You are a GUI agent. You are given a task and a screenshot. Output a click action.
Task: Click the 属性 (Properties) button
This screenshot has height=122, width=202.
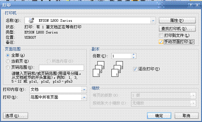pos(177,20)
